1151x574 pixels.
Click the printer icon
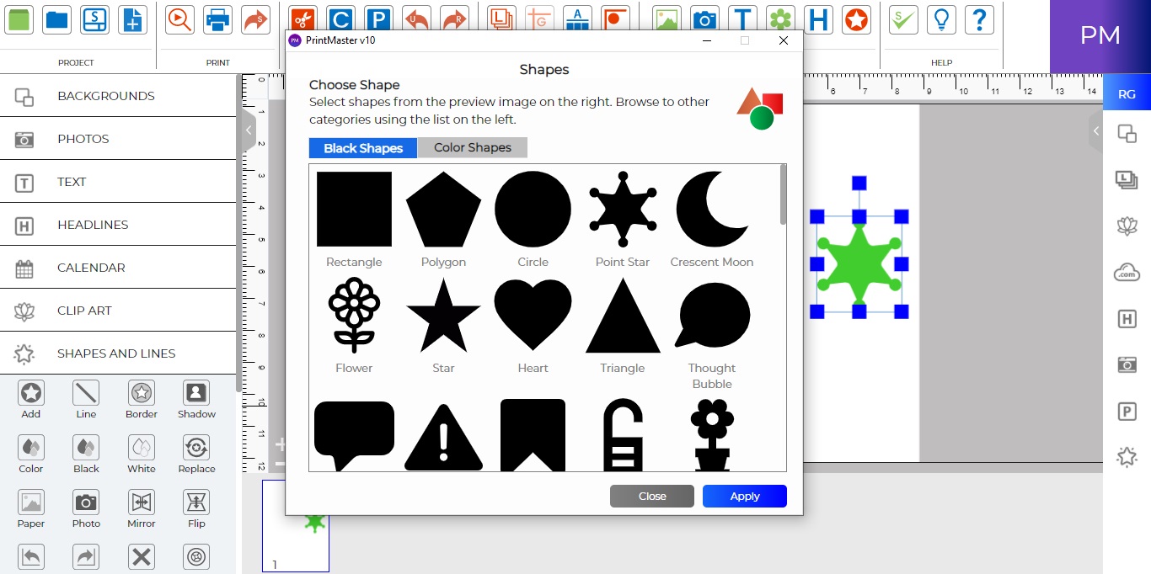pyautogui.click(x=217, y=19)
